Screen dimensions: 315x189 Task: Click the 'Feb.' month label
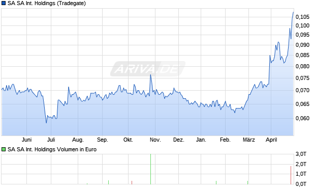tap(225, 140)
